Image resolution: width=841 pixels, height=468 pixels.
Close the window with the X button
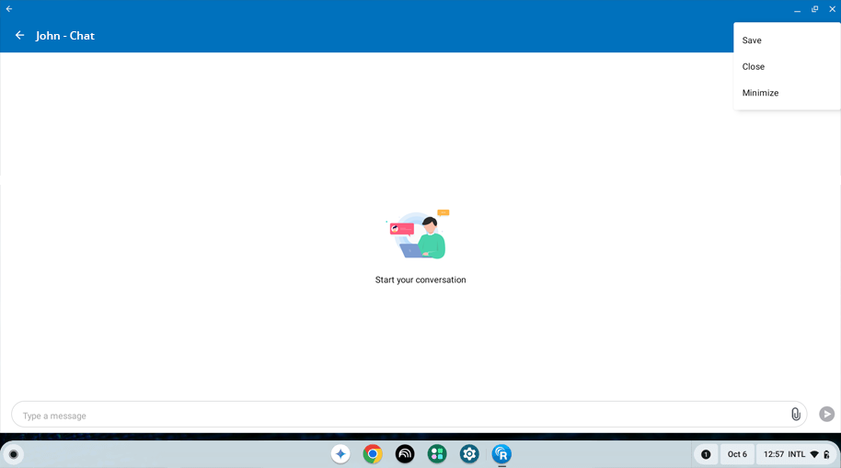pyautogui.click(x=833, y=9)
